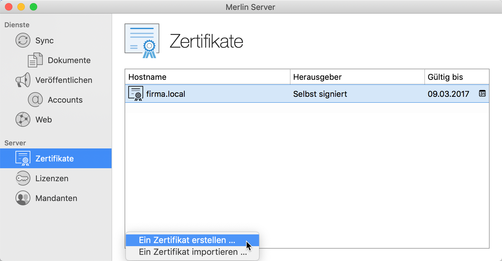
Task: Choose 'Ein Zertifikat importieren ...' menu entry
Action: (192, 252)
